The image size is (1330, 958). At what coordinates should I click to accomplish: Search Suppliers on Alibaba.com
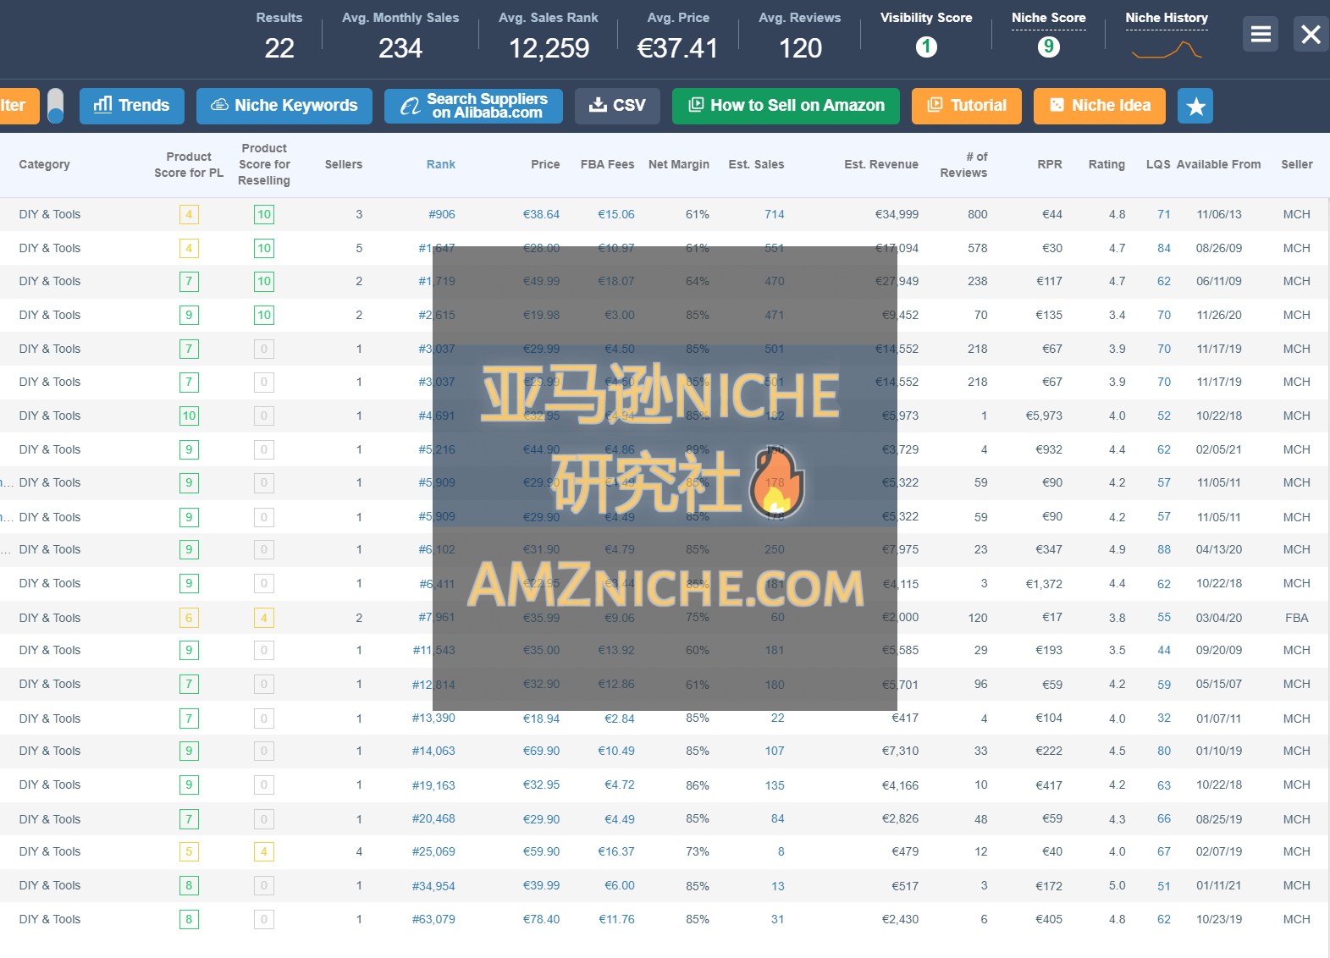pyautogui.click(x=473, y=106)
